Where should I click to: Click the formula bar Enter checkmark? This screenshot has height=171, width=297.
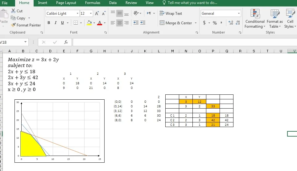coord(55,42)
